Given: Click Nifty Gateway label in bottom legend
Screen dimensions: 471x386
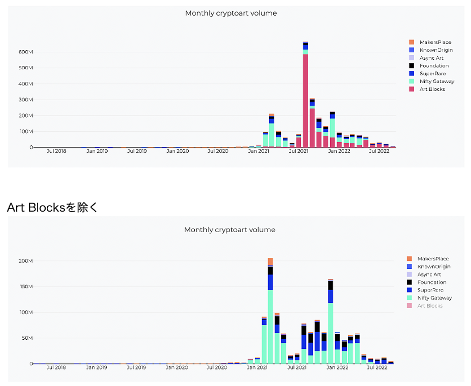Looking at the screenshot, I should point(434,298).
